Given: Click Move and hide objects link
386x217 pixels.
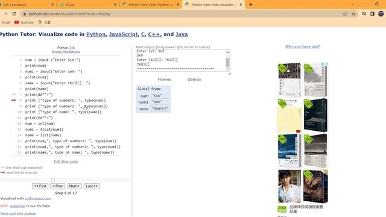Looking at the screenshot, I should coord(18,213).
